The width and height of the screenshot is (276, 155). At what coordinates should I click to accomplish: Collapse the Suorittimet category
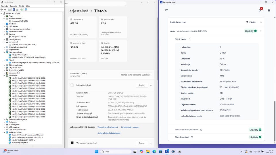(4, 75)
